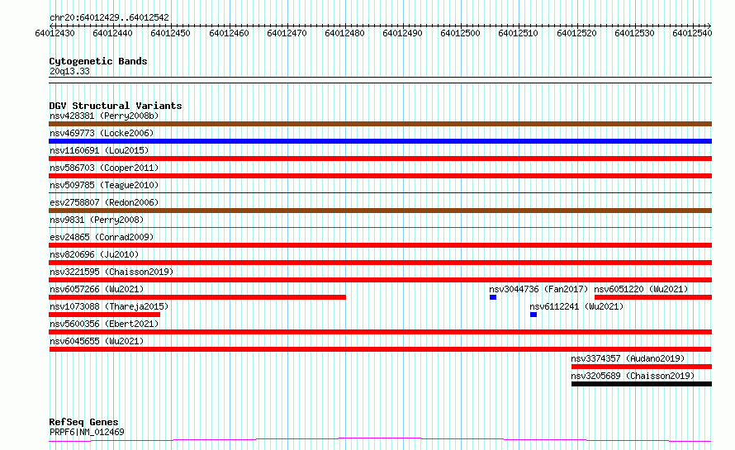Click ruler position 64012440
This screenshot has width=735, height=450.
coord(112,33)
